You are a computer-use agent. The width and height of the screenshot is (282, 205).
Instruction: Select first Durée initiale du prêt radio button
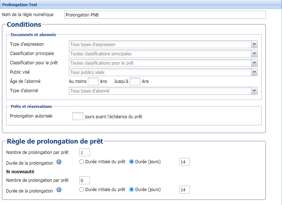[x=82, y=162]
